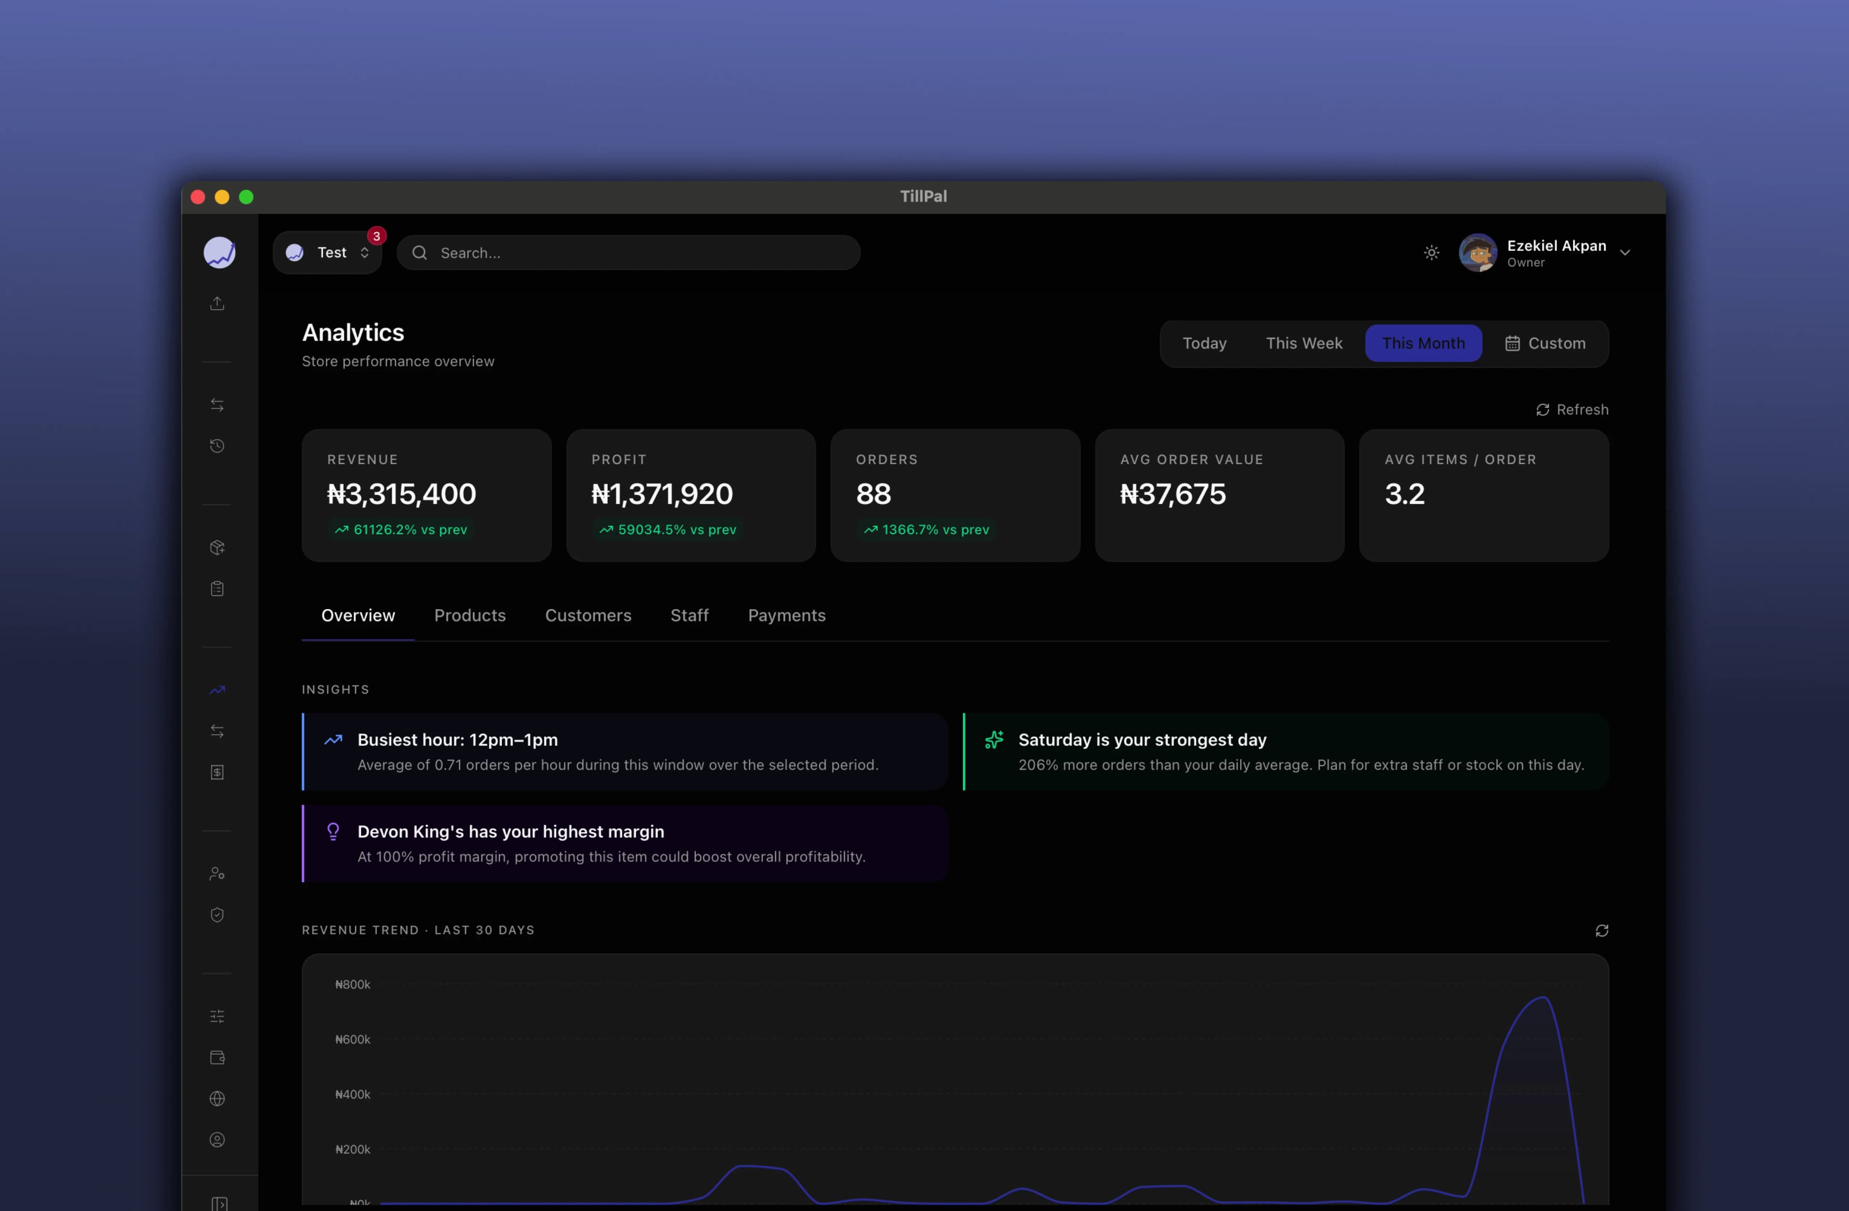Open the shield checkmark sidebar icon
The height and width of the screenshot is (1211, 1849).
click(218, 915)
